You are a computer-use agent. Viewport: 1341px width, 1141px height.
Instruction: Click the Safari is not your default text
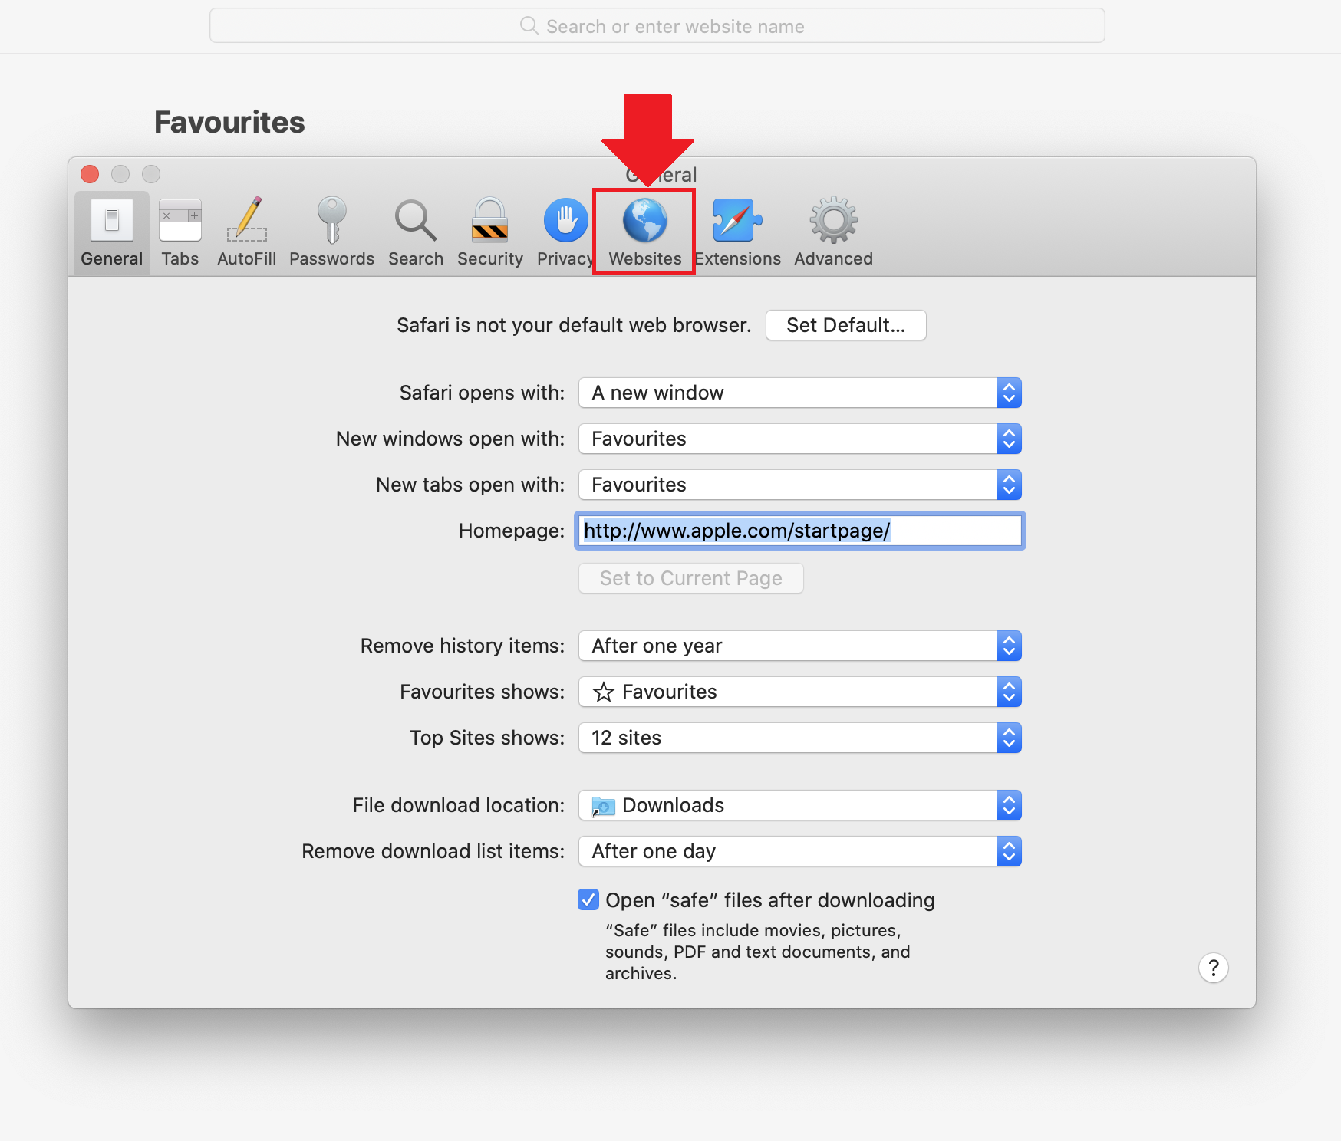coord(574,325)
